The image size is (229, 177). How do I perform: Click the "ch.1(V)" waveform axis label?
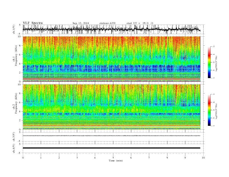pos(14,29)
